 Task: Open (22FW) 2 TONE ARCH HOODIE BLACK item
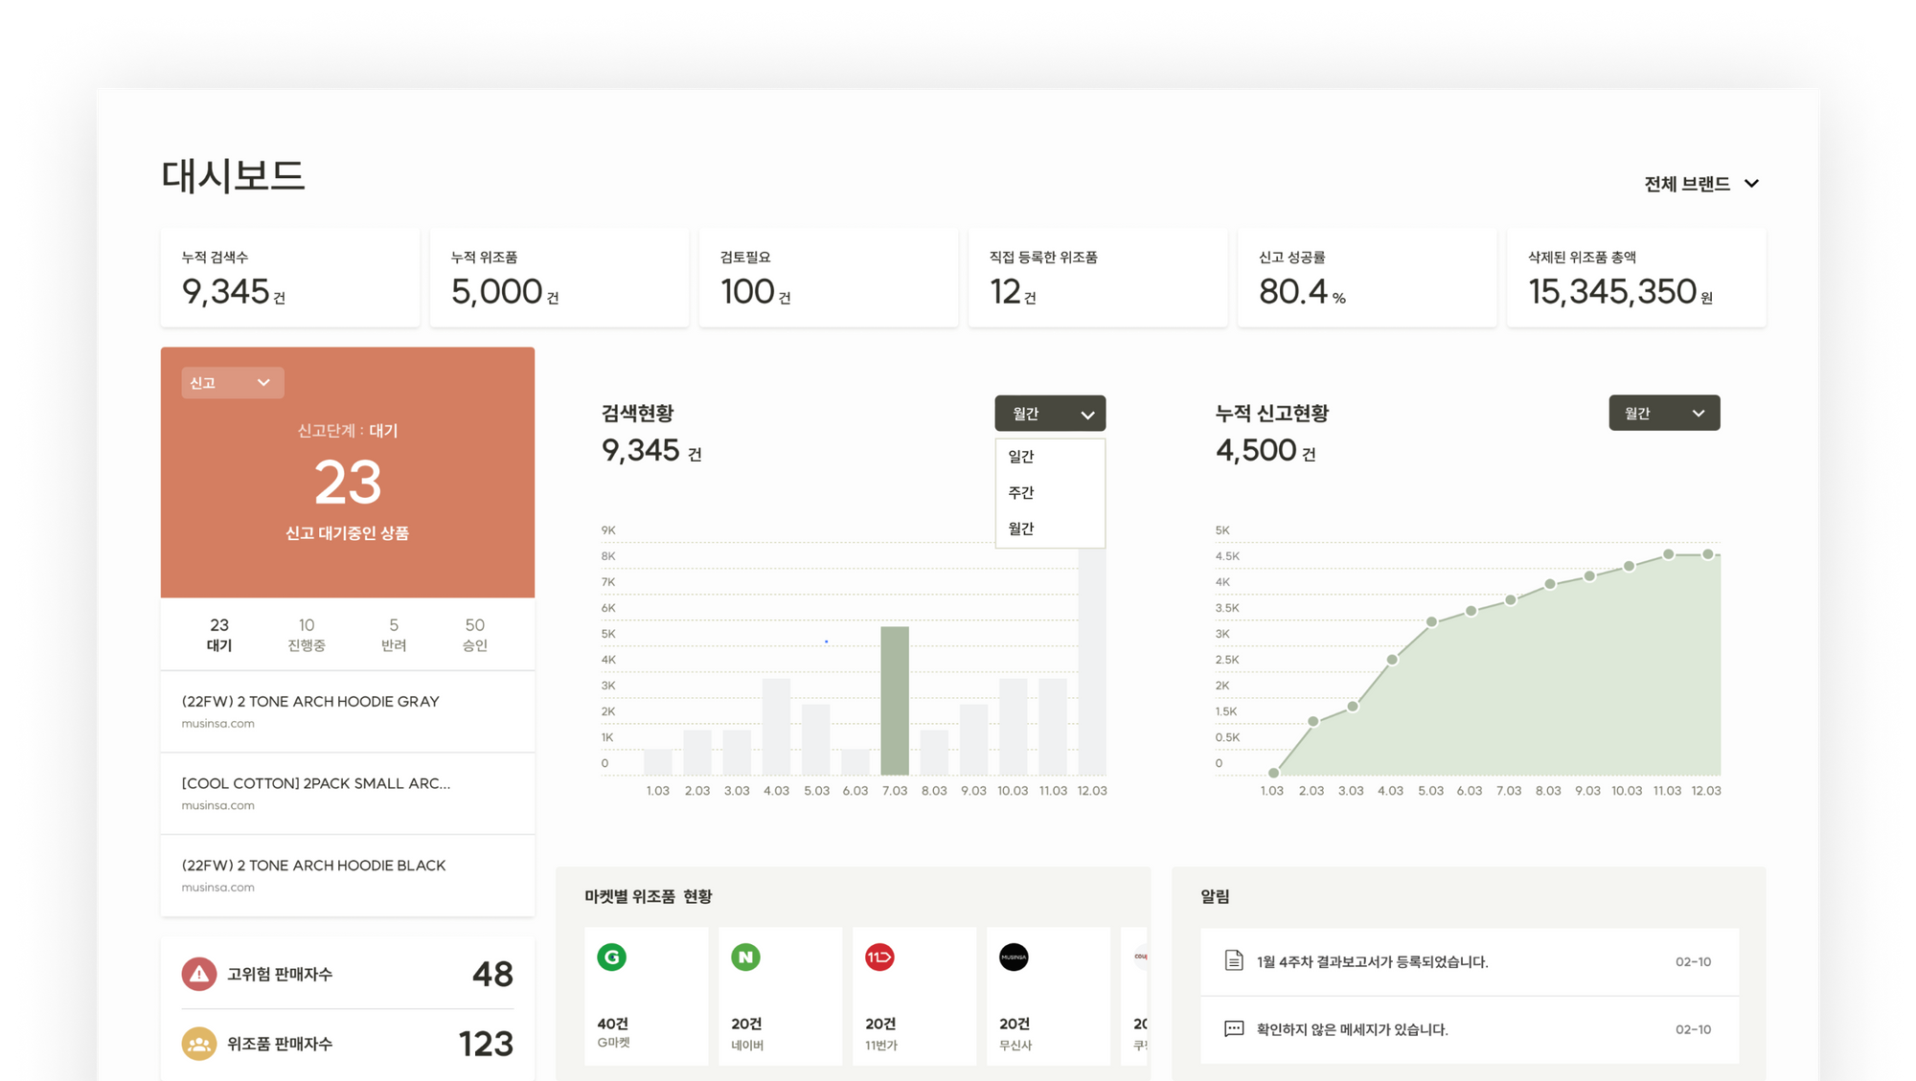[348, 875]
